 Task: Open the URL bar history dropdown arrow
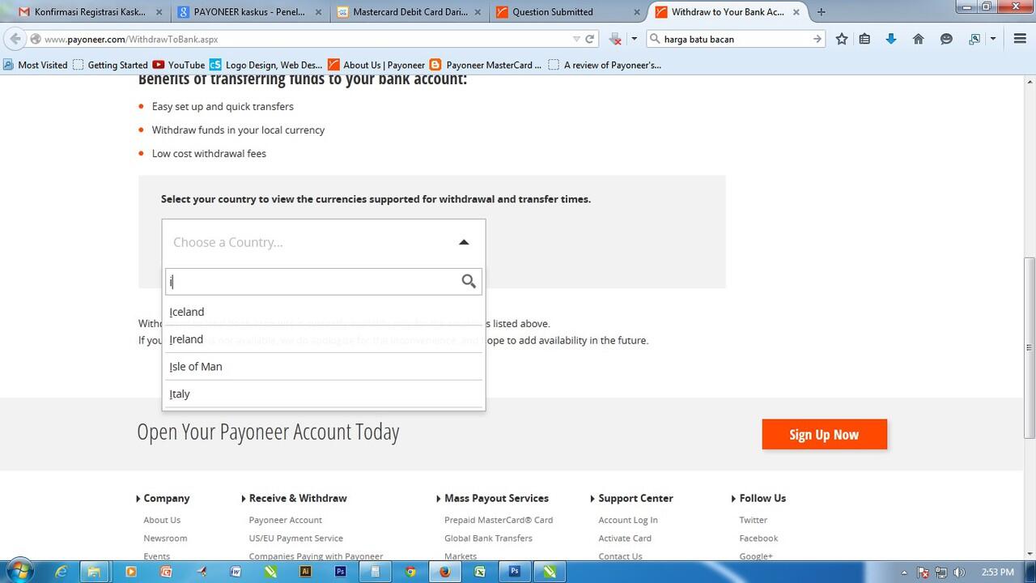576,39
